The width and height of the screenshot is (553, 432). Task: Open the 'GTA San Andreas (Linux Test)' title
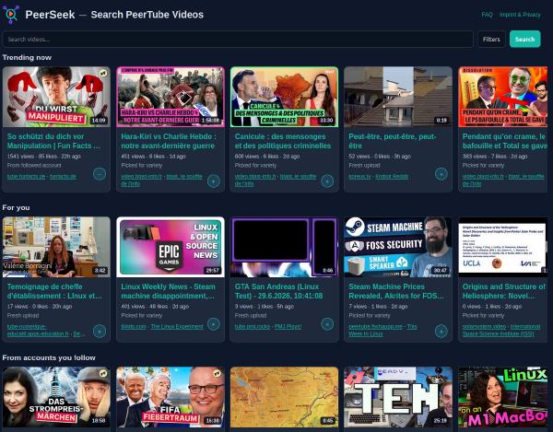(x=278, y=291)
